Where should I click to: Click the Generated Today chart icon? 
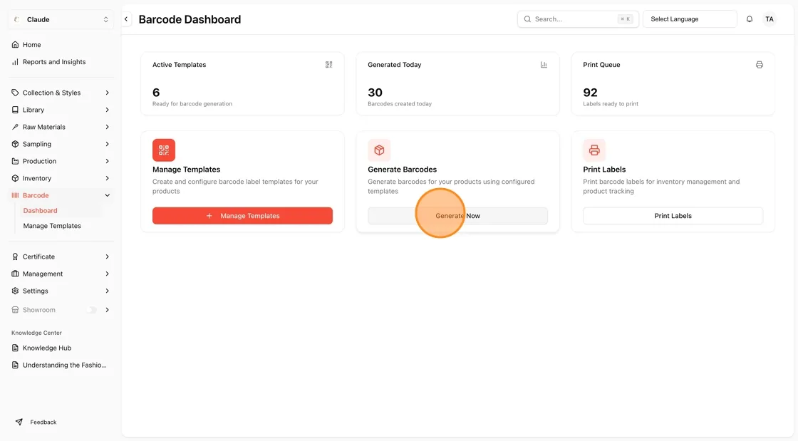(544, 65)
